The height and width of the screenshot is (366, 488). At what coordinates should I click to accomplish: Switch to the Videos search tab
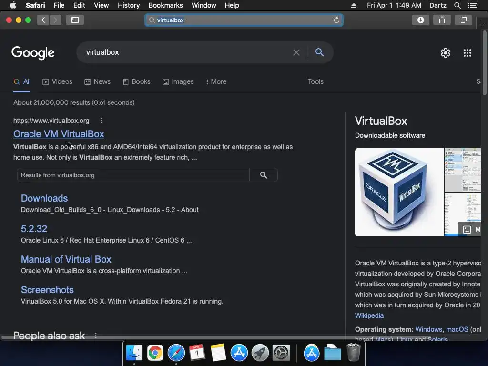[x=58, y=81]
